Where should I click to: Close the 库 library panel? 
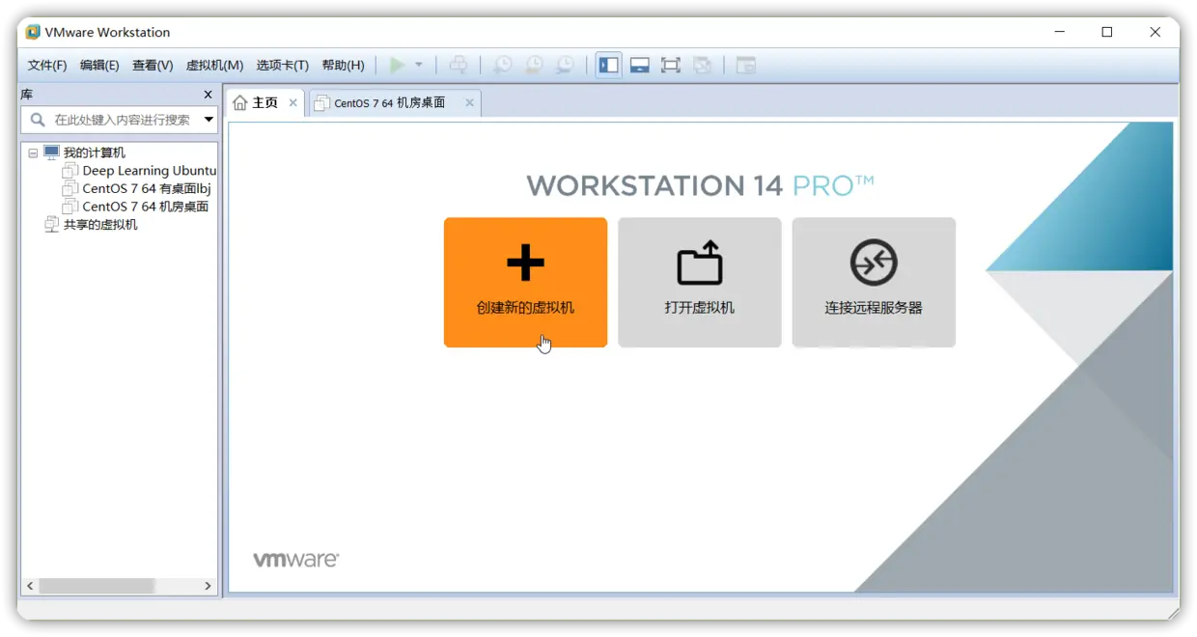208,95
